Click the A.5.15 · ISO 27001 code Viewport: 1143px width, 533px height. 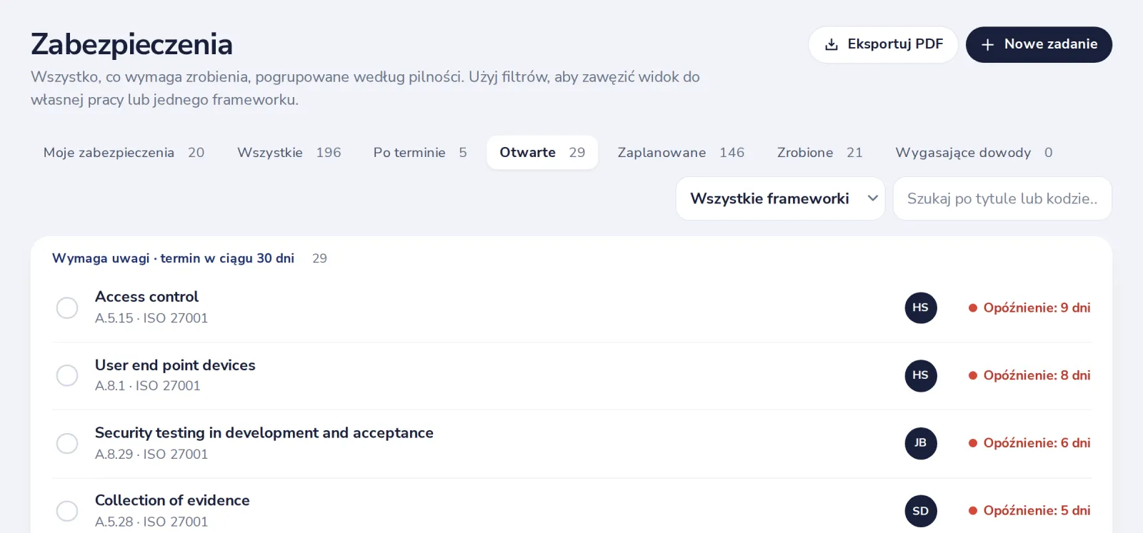point(151,318)
